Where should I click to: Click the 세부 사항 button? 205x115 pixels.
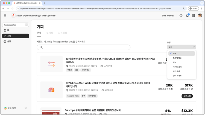pyautogui.click(x=187, y=96)
